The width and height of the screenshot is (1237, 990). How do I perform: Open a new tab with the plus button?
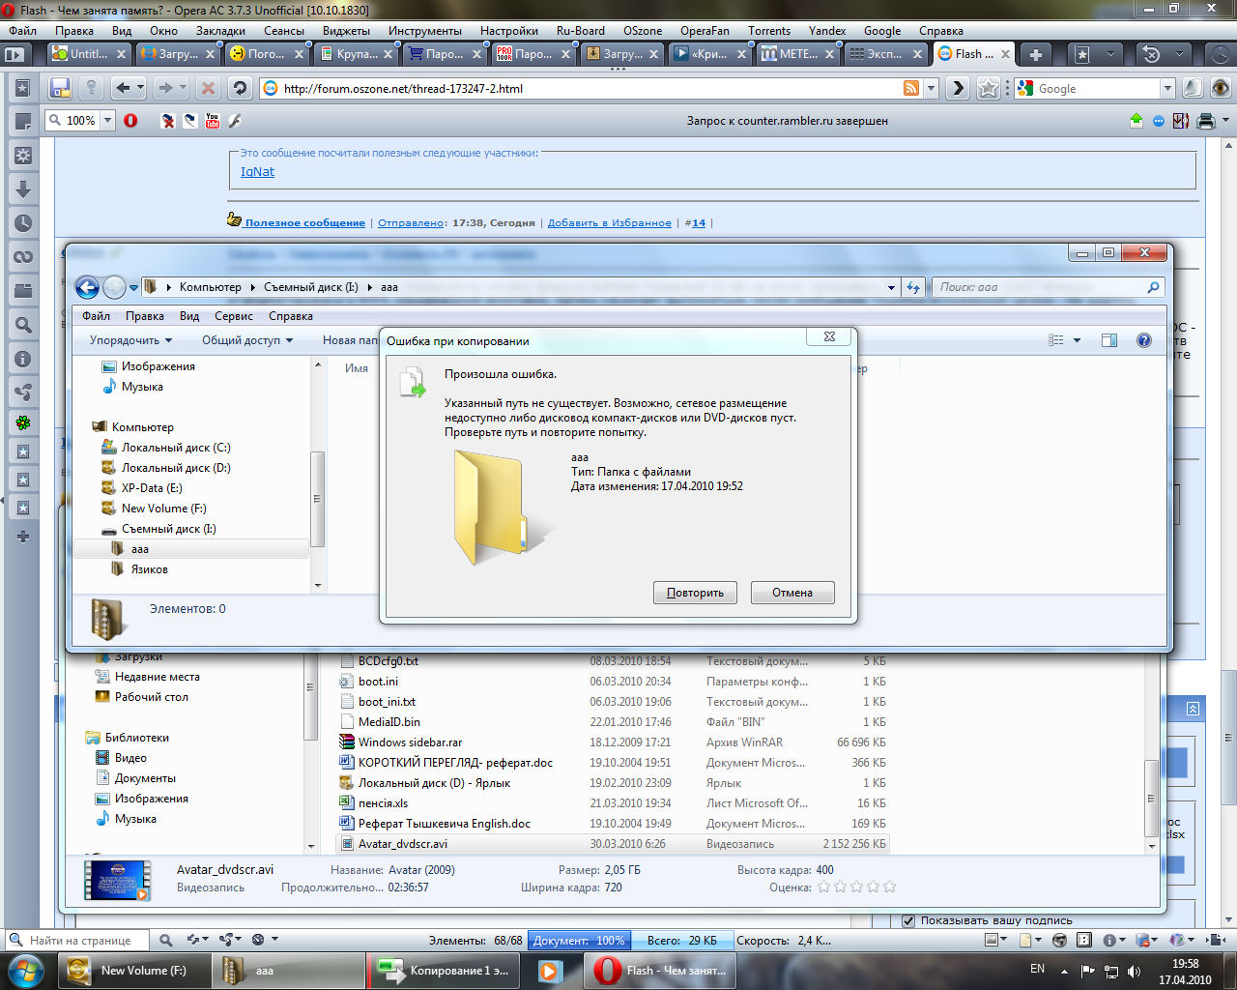click(x=1035, y=54)
